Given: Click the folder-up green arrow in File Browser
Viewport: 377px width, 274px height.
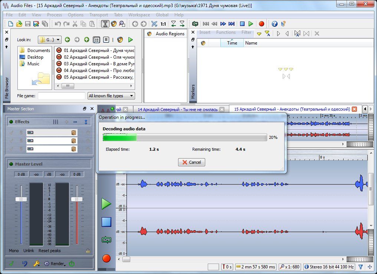Looking at the screenshot, I should coord(86,40).
